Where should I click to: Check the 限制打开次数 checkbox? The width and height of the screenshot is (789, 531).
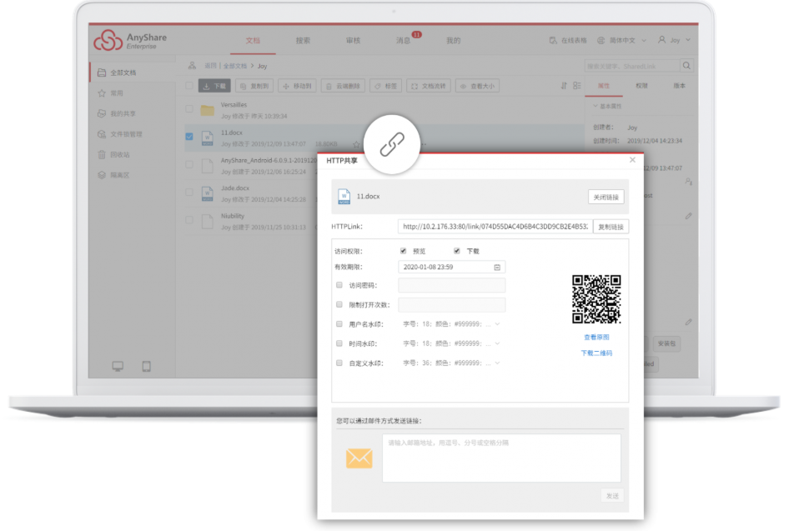339,305
